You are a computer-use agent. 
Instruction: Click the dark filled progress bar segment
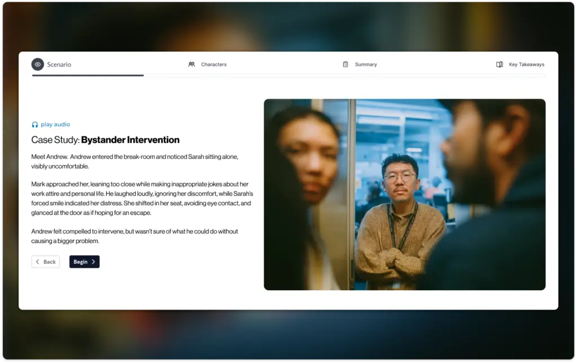coord(88,75)
